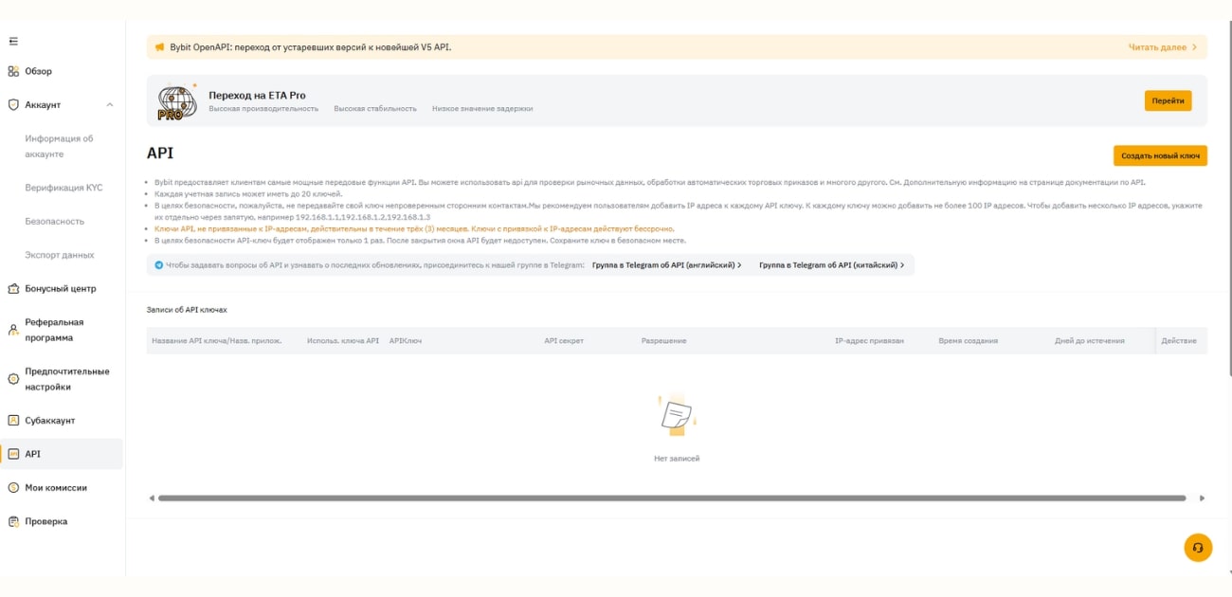1232x597 pixels.
Task: Open Мои комиссии menu item
Action: click(56, 487)
